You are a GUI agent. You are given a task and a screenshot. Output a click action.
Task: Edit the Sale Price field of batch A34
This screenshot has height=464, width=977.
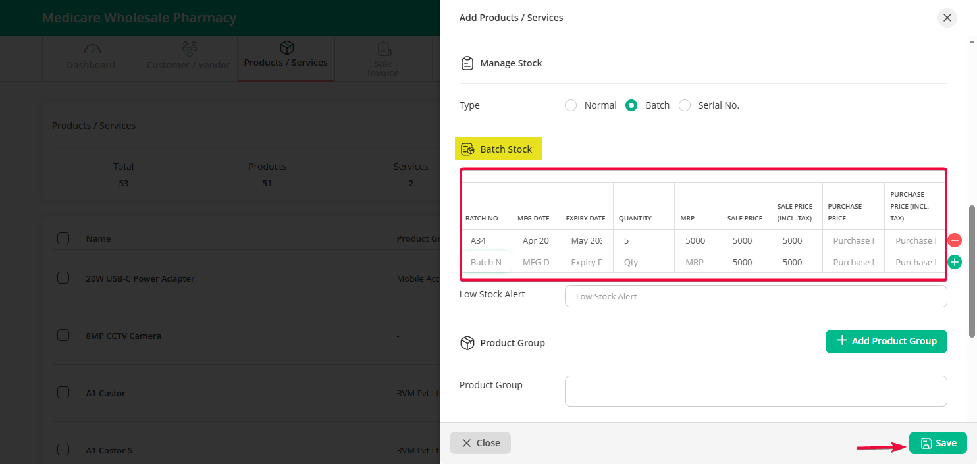pyautogui.click(x=747, y=240)
